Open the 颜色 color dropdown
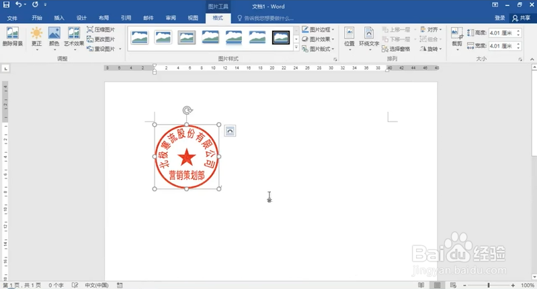 [x=54, y=39]
